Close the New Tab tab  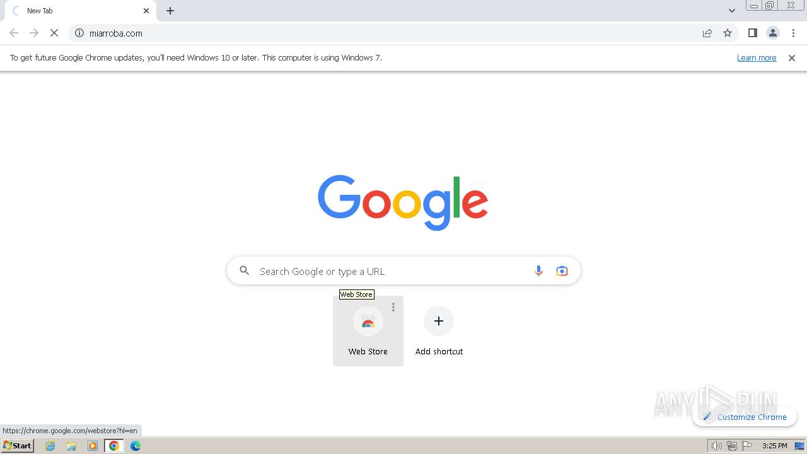146,11
